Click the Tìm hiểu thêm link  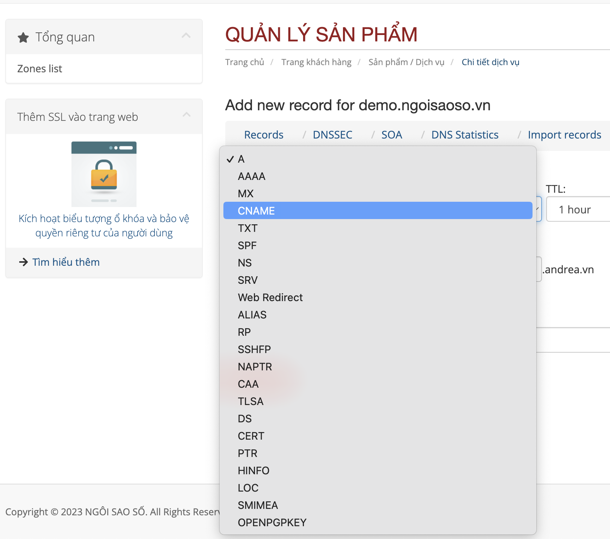point(66,262)
